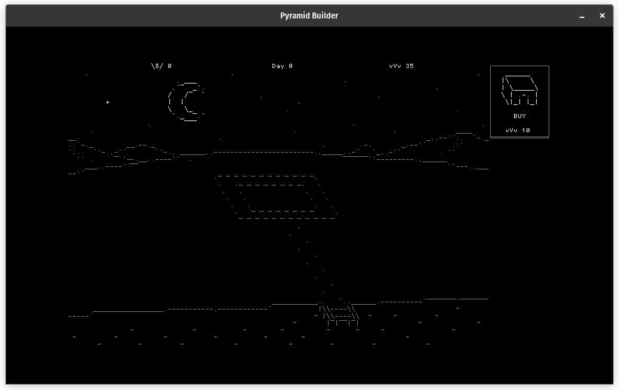The width and height of the screenshot is (619, 390).
Task: Click the Day 0 counter at the top
Action: pyautogui.click(x=282, y=66)
